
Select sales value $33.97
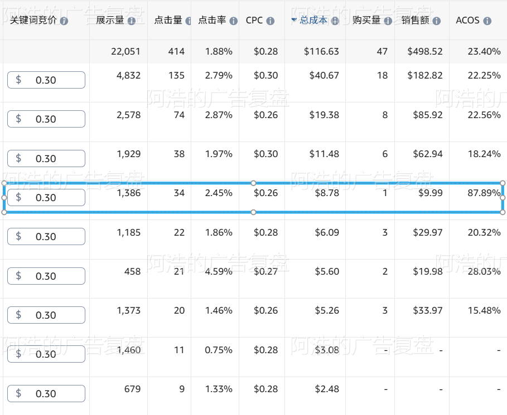pyautogui.click(x=427, y=310)
